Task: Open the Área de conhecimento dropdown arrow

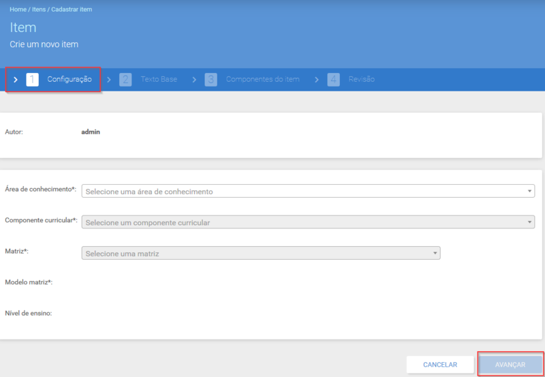Action: point(529,191)
